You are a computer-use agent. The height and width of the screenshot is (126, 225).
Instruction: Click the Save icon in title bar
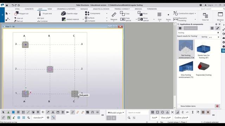coord(7,5)
